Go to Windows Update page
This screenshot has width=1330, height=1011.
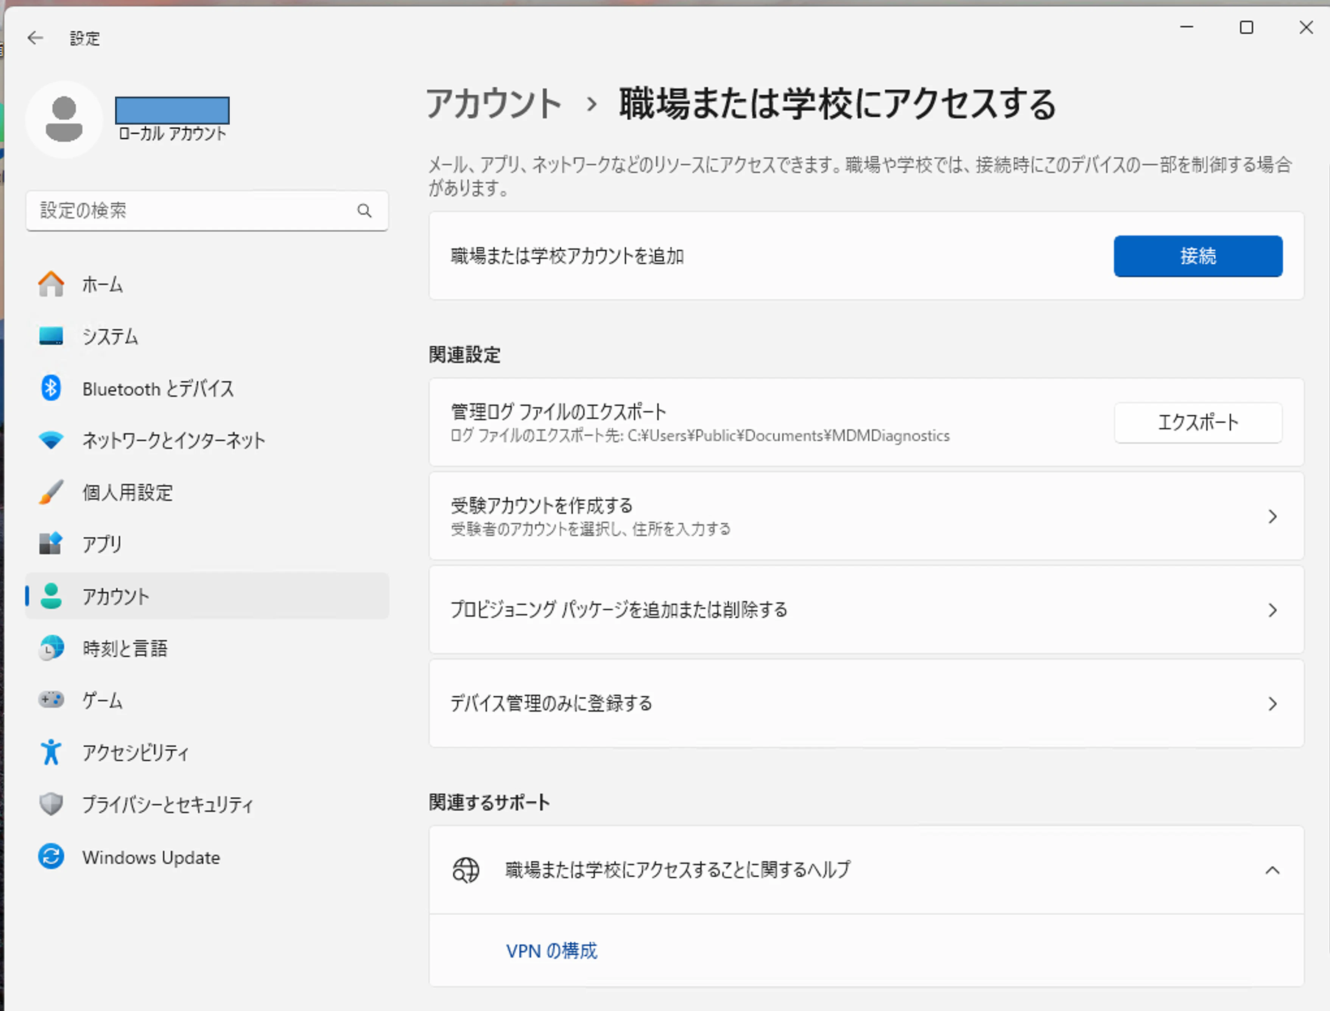207,857
